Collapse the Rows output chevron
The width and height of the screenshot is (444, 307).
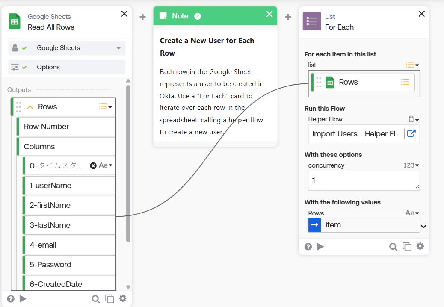pos(30,107)
